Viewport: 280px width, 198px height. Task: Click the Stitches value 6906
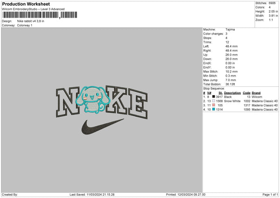click(272, 3)
